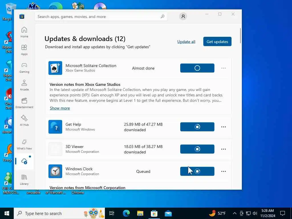Click "Version notes from Xbox Game Studios" heading
The width and height of the screenshot is (292, 219).
(x=85, y=84)
